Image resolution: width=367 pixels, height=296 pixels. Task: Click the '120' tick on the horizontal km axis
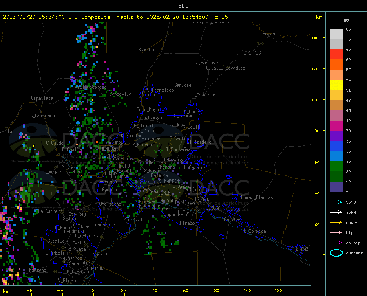278,291
